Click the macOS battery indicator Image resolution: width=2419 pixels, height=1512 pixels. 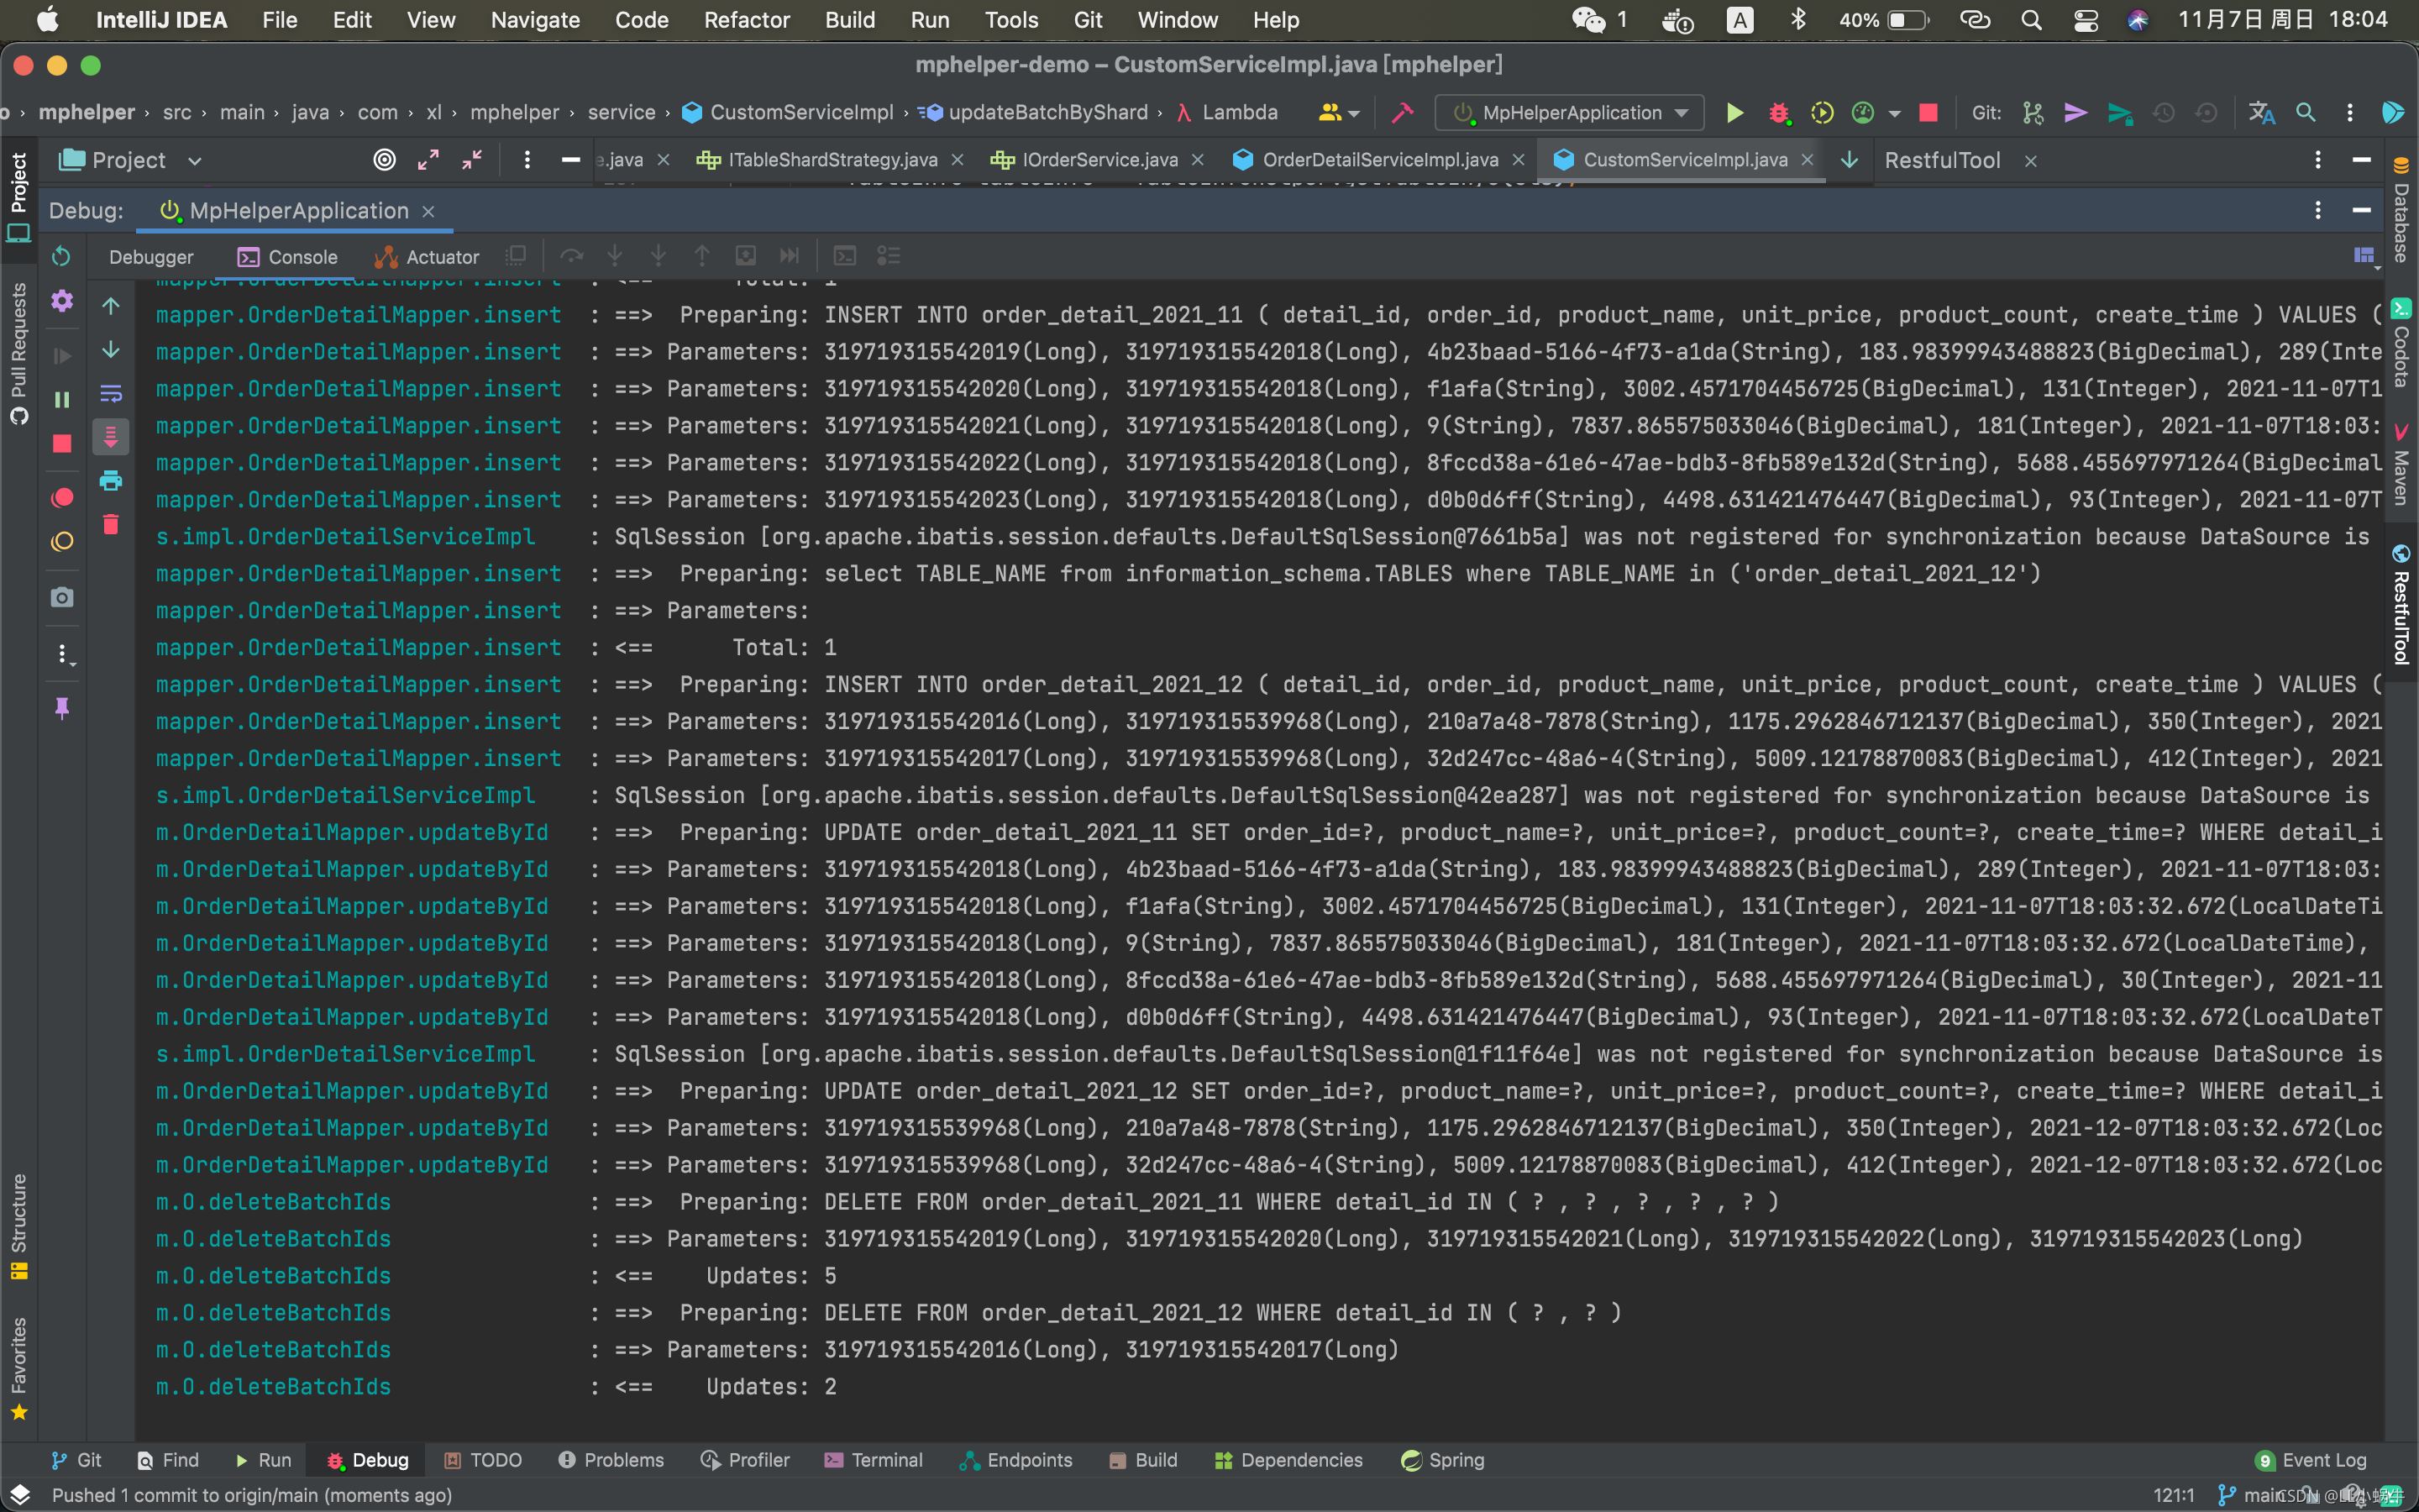pyautogui.click(x=1906, y=20)
